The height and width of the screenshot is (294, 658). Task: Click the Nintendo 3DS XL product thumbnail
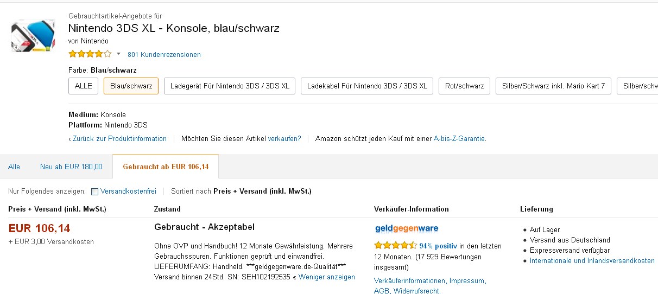point(33,35)
